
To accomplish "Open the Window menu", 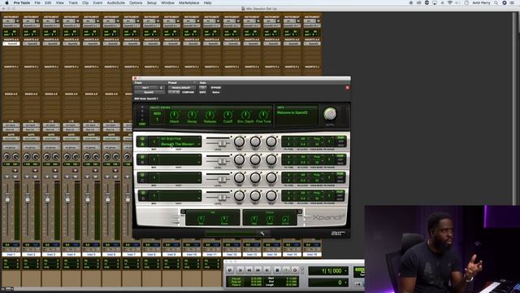I will click(x=167, y=2).
